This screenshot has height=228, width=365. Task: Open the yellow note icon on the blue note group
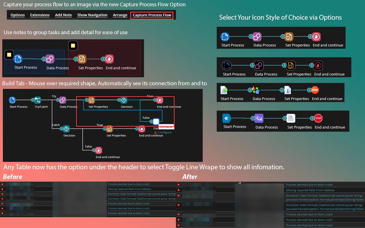[x=9, y=55]
